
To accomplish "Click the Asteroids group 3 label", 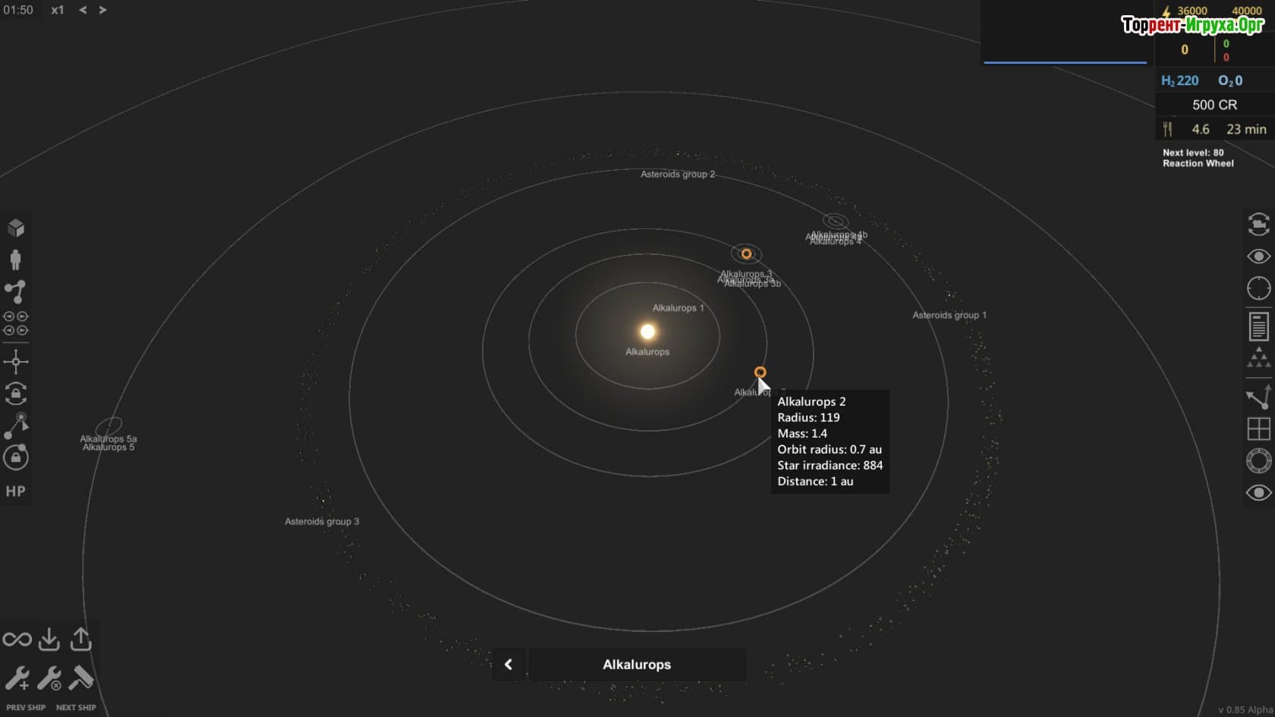I will click(x=322, y=521).
